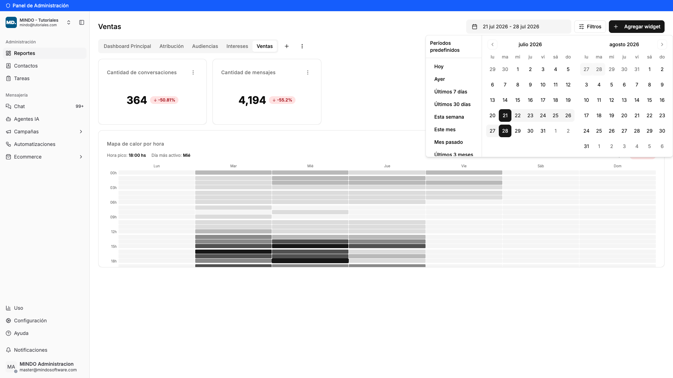Expand the Ecommerce submenu chevron

(81, 157)
